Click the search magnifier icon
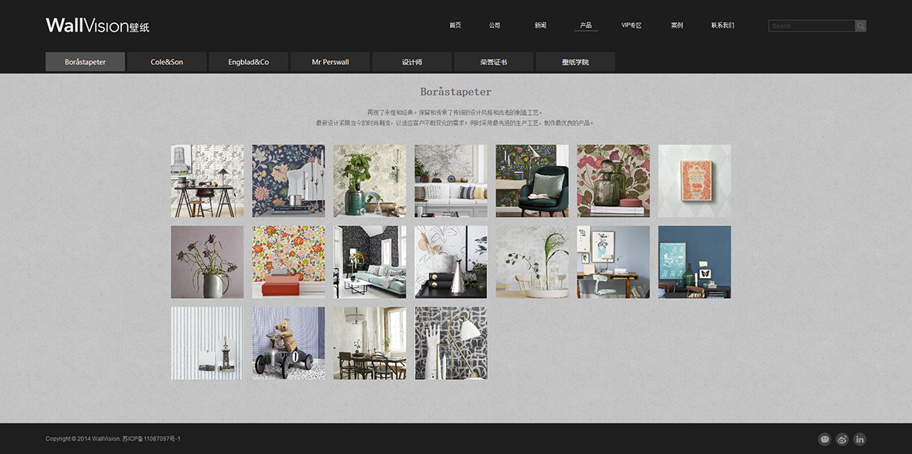The image size is (912, 454). pyautogui.click(x=860, y=25)
